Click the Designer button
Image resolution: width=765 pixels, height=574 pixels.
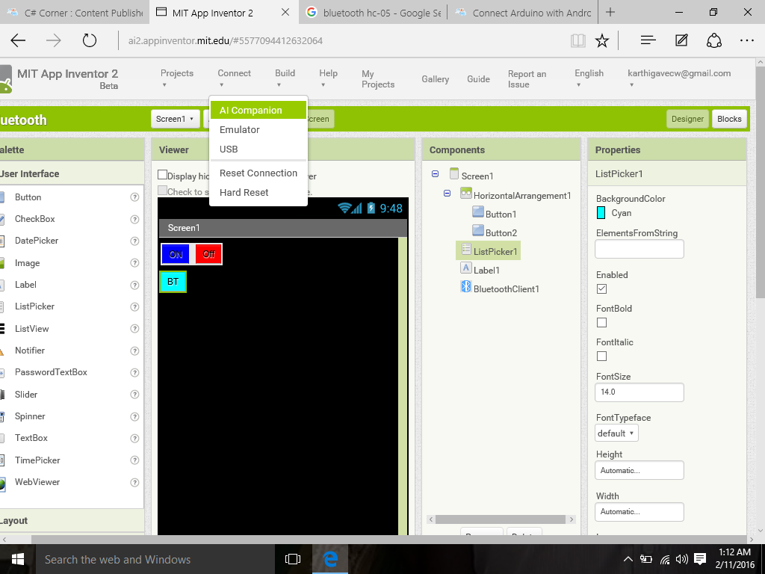tap(687, 119)
